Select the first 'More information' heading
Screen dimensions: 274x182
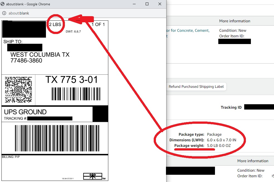235,21
